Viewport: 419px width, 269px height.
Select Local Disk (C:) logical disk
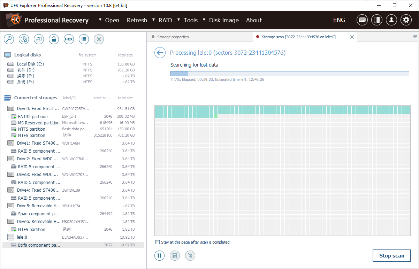pyautogui.click(x=73, y=64)
